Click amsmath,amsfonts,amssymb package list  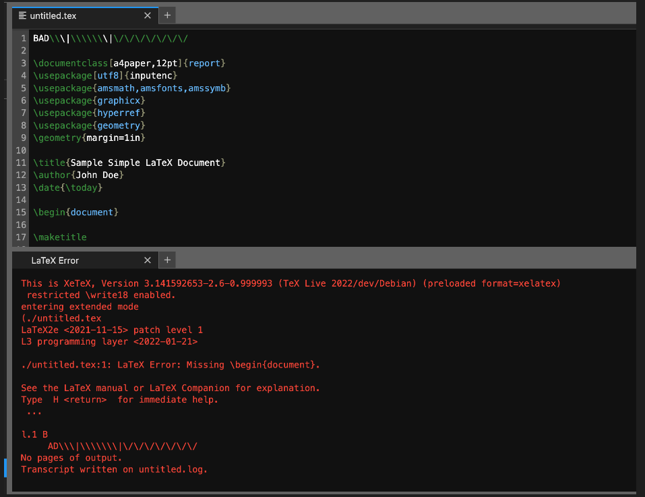(x=161, y=88)
